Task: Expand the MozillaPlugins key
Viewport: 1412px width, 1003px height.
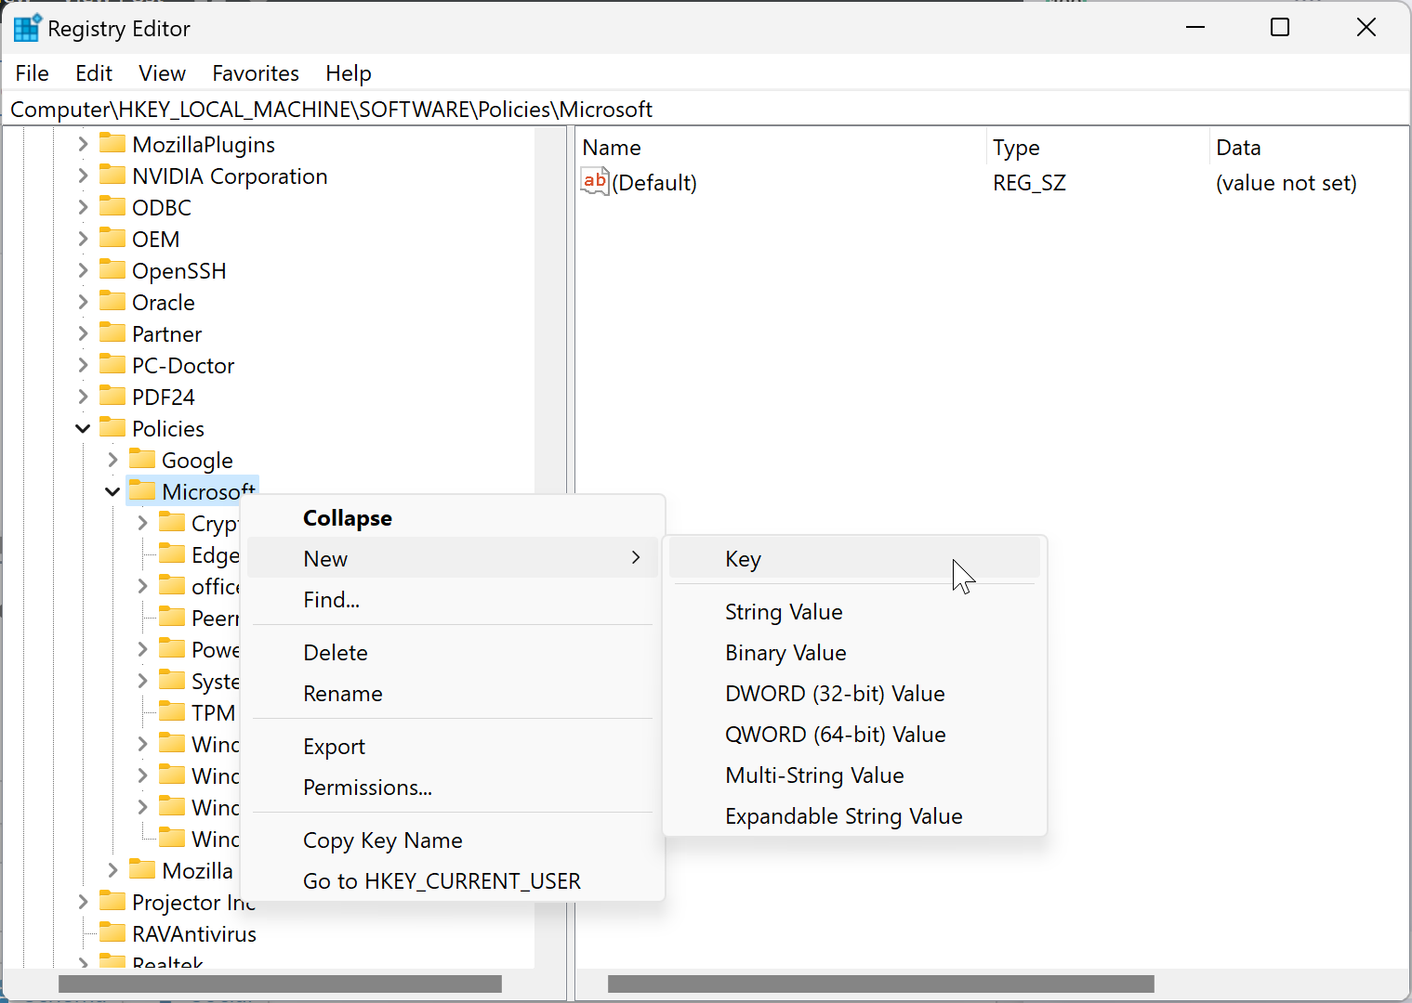Action: (x=83, y=144)
